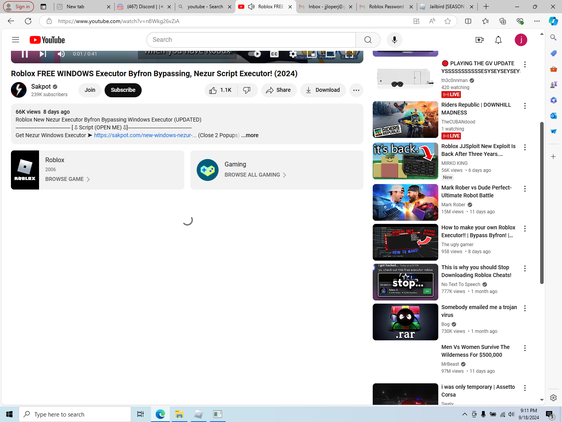Viewport: 562px width, 422px height.
Task: Switch to Roblox Password tab
Action: coord(386,7)
